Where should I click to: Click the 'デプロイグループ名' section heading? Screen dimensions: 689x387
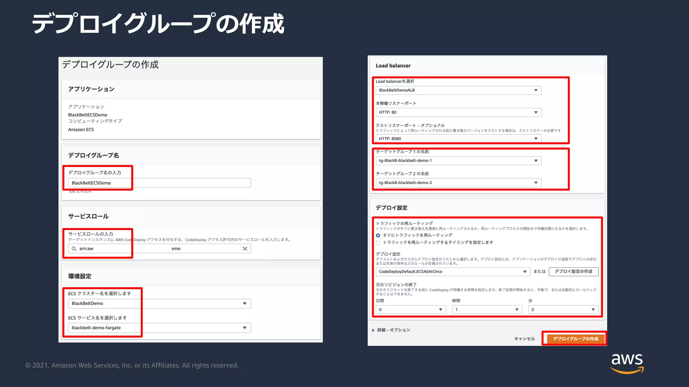pyautogui.click(x=94, y=155)
